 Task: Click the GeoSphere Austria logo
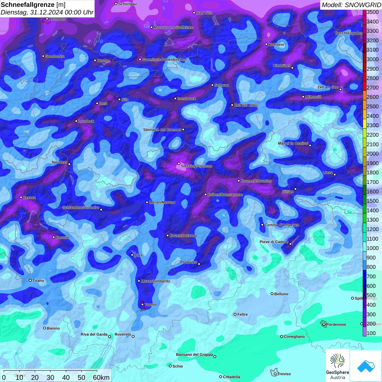pyautogui.click(x=338, y=366)
